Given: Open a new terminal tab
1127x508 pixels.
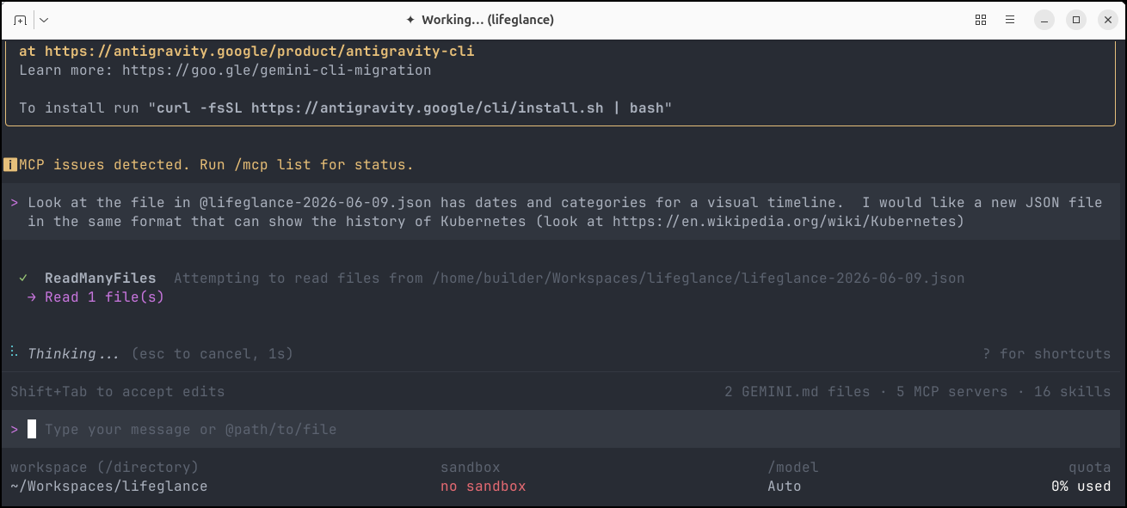Looking at the screenshot, I should pyautogui.click(x=21, y=20).
